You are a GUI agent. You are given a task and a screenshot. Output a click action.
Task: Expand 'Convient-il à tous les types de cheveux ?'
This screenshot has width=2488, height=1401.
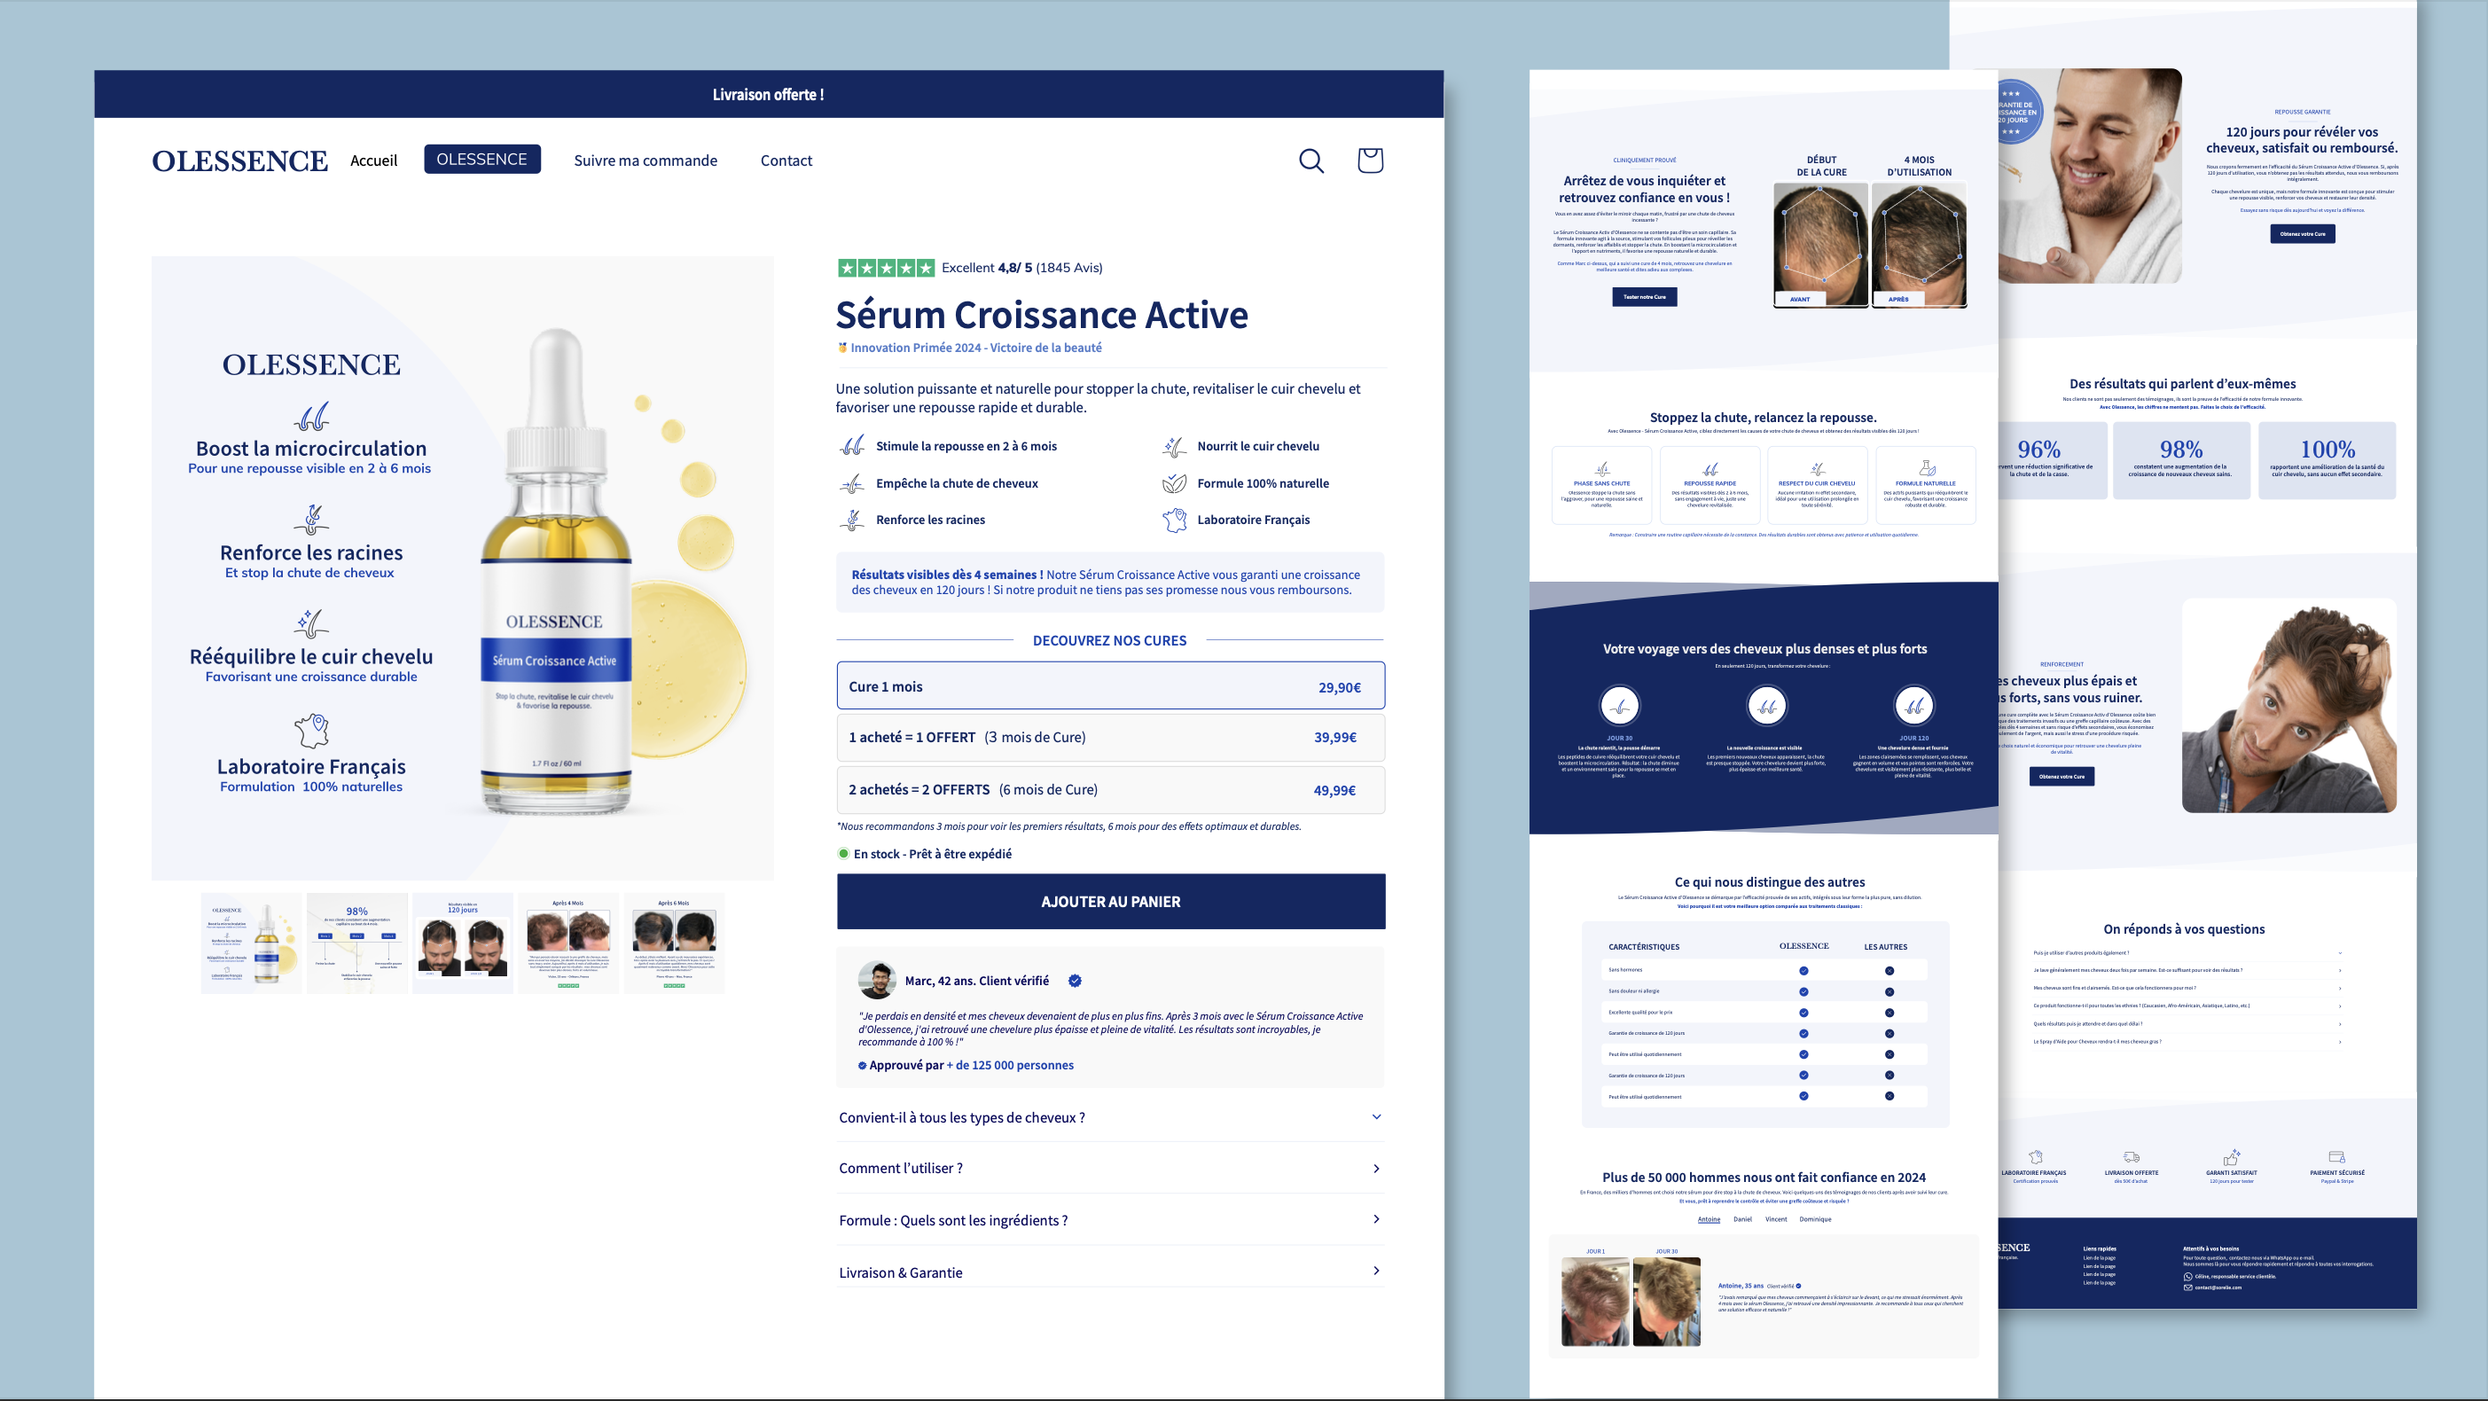tap(1110, 1117)
